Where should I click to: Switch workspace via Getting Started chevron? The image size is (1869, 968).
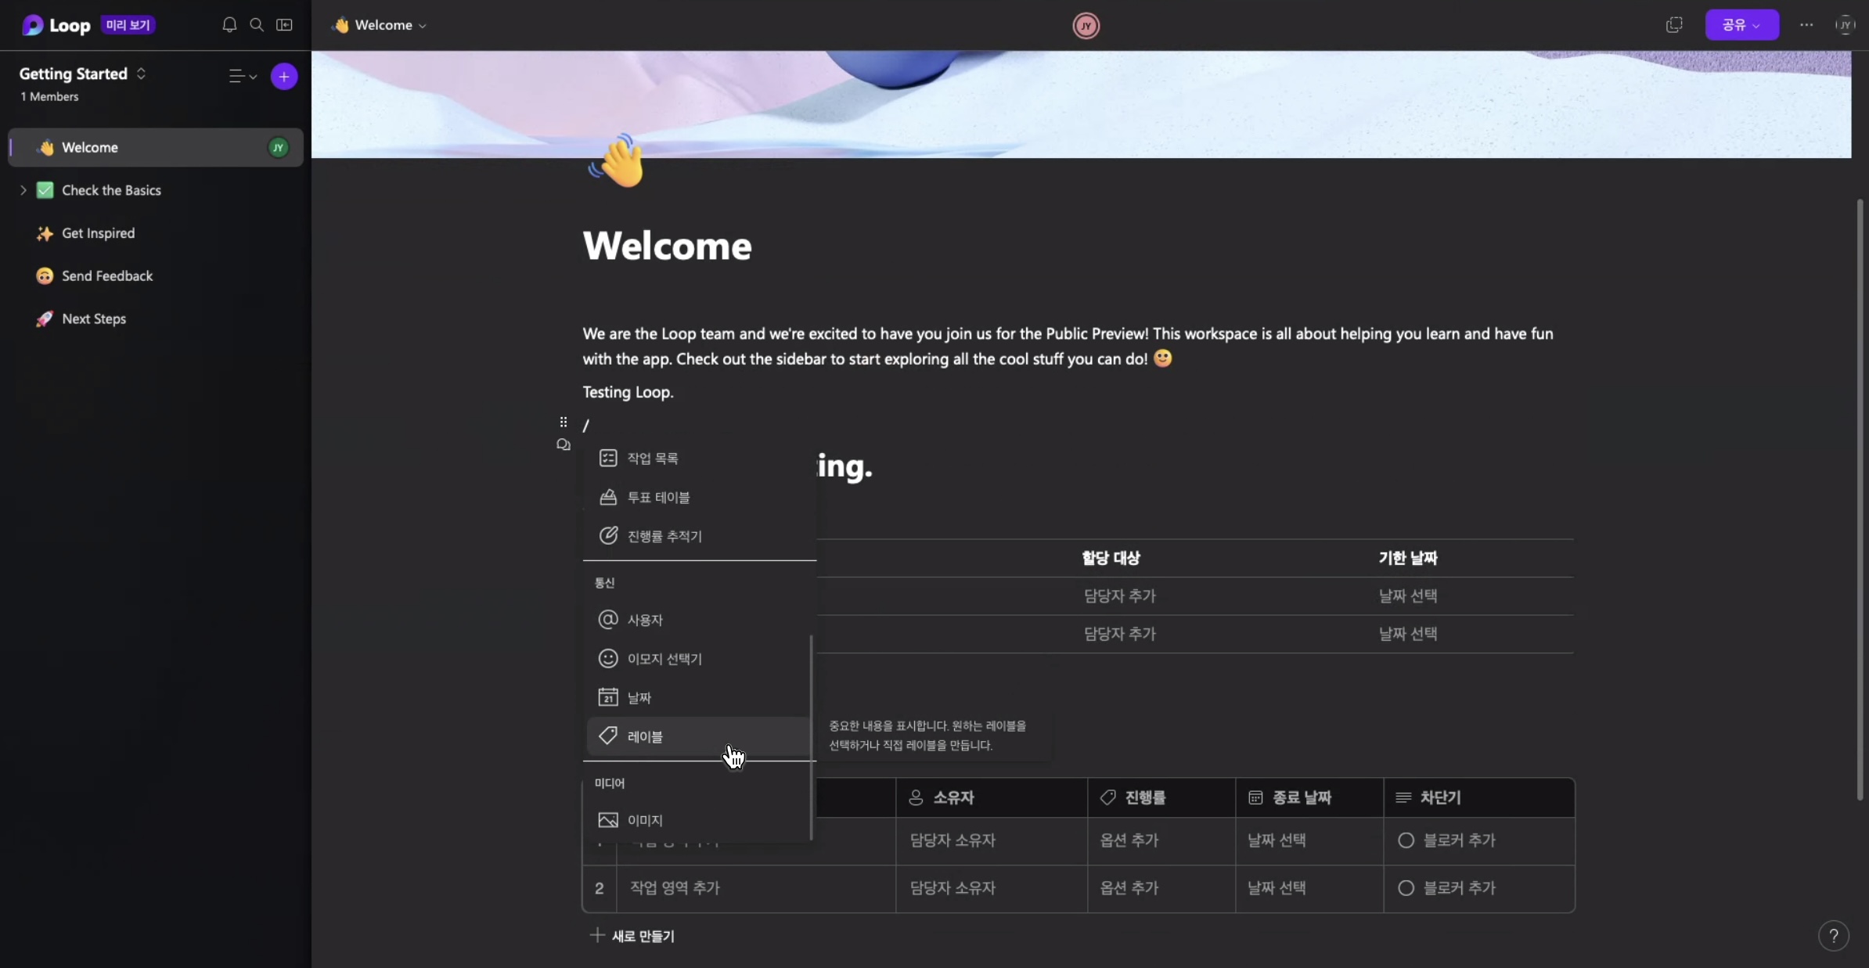point(141,74)
